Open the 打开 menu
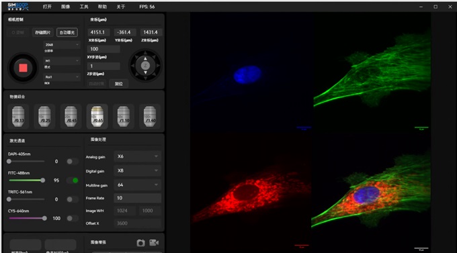Viewport: 457px width, 253px height. click(x=47, y=7)
